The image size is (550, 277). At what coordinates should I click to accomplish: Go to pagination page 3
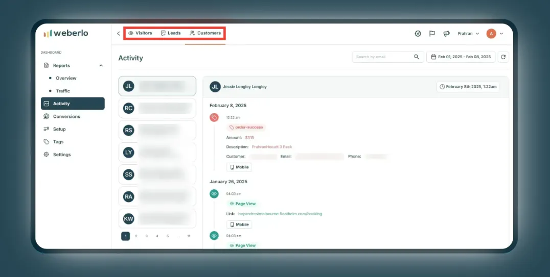[147, 236]
